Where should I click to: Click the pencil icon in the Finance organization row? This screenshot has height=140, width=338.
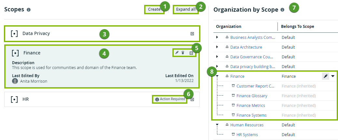click(x=325, y=76)
